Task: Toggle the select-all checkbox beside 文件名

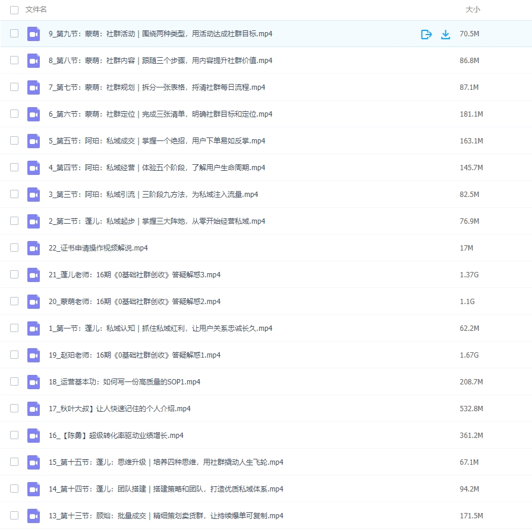Action: point(14,10)
